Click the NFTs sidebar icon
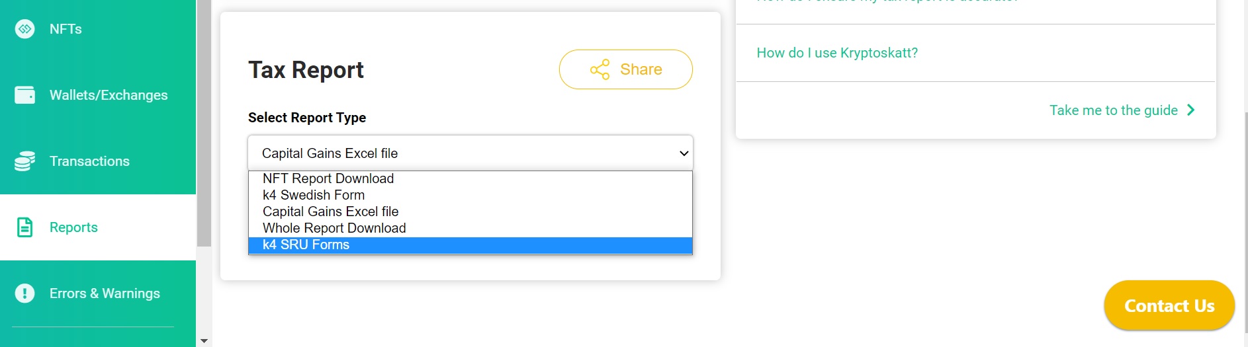This screenshot has height=347, width=1248. 24,29
